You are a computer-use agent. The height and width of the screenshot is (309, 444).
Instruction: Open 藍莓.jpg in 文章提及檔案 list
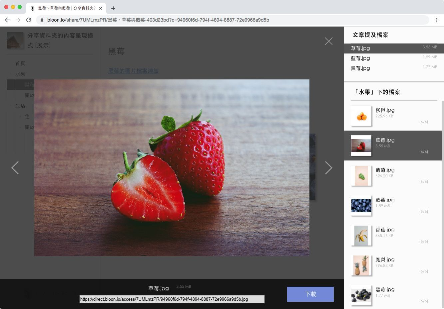point(394,58)
